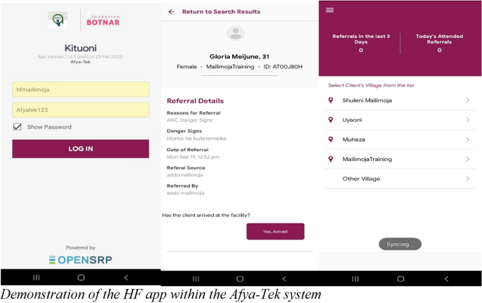Select Muheza village row
Image resolution: width=482 pixels, height=303 pixels.
[400, 140]
